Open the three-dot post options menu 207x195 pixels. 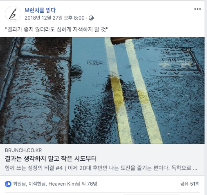pos(198,9)
